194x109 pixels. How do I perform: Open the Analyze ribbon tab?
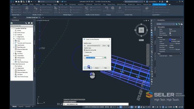pos(38,4)
